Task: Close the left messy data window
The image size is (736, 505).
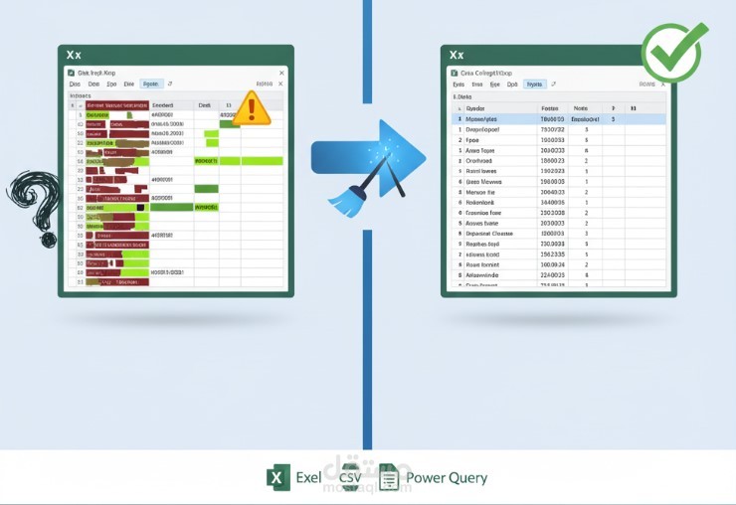Action: [x=281, y=73]
